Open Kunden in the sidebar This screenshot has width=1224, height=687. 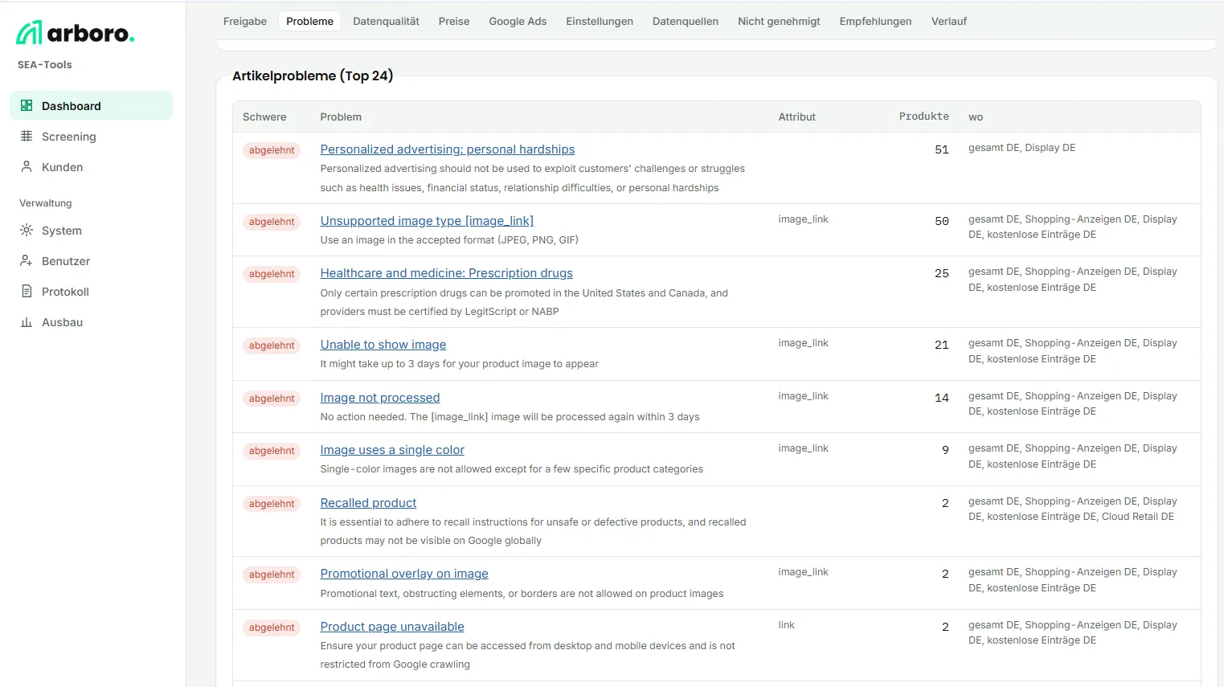(91, 167)
